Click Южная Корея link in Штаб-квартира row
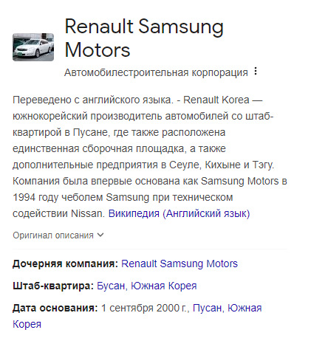Viewport: 311px width, 341px height. click(x=164, y=286)
